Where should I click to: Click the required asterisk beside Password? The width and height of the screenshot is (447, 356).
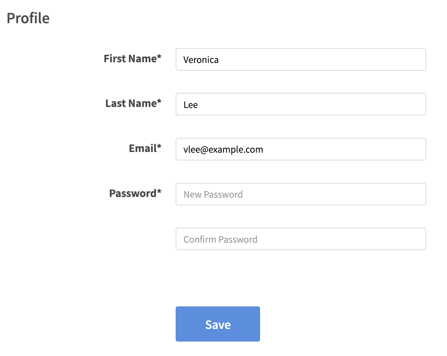pyautogui.click(x=159, y=191)
